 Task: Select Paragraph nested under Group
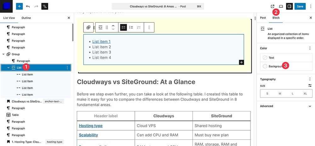(23, 61)
